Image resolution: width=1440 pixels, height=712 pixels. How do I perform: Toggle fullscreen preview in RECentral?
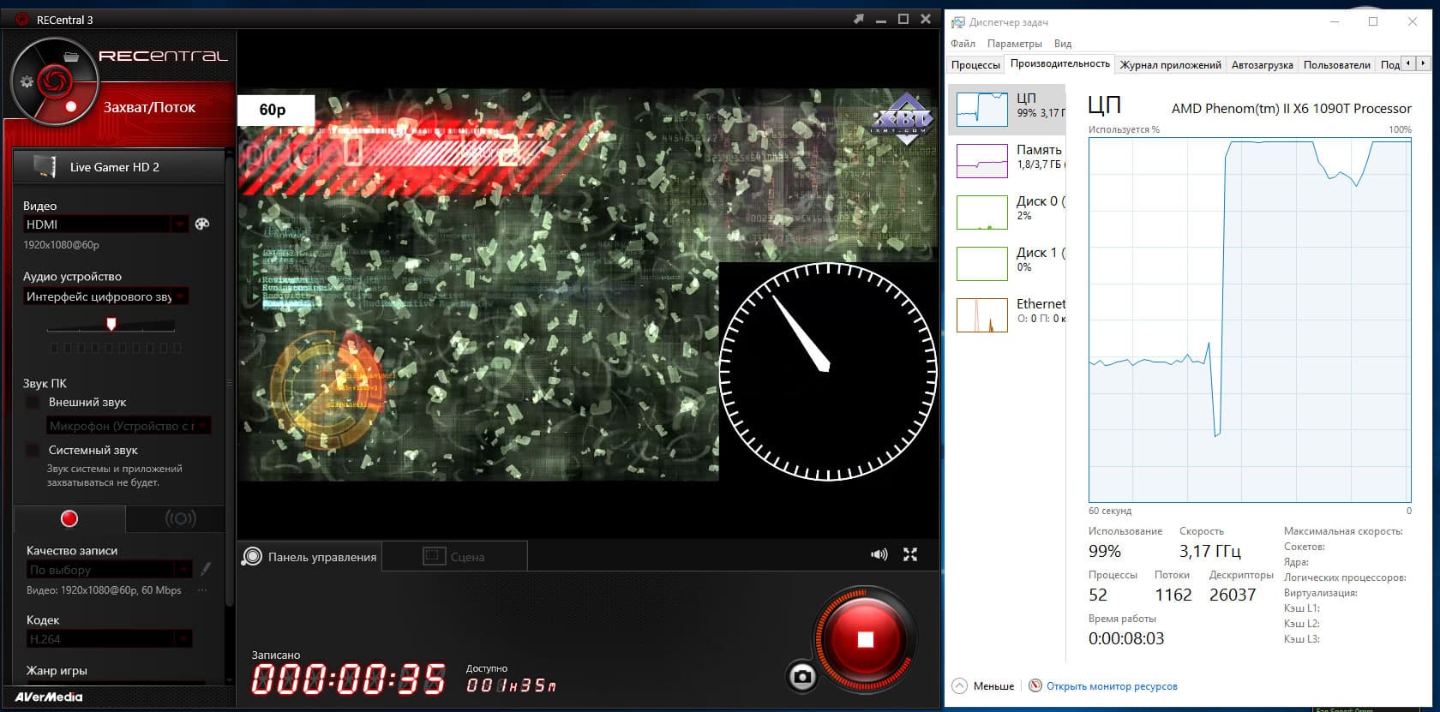click(910, 555)
